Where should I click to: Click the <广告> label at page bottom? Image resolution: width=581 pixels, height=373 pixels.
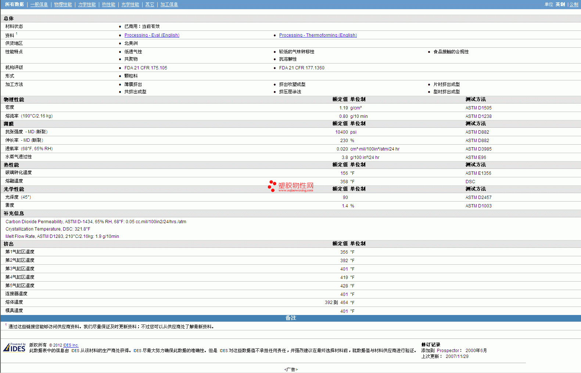pyautogui.click(x=291, y=369)
